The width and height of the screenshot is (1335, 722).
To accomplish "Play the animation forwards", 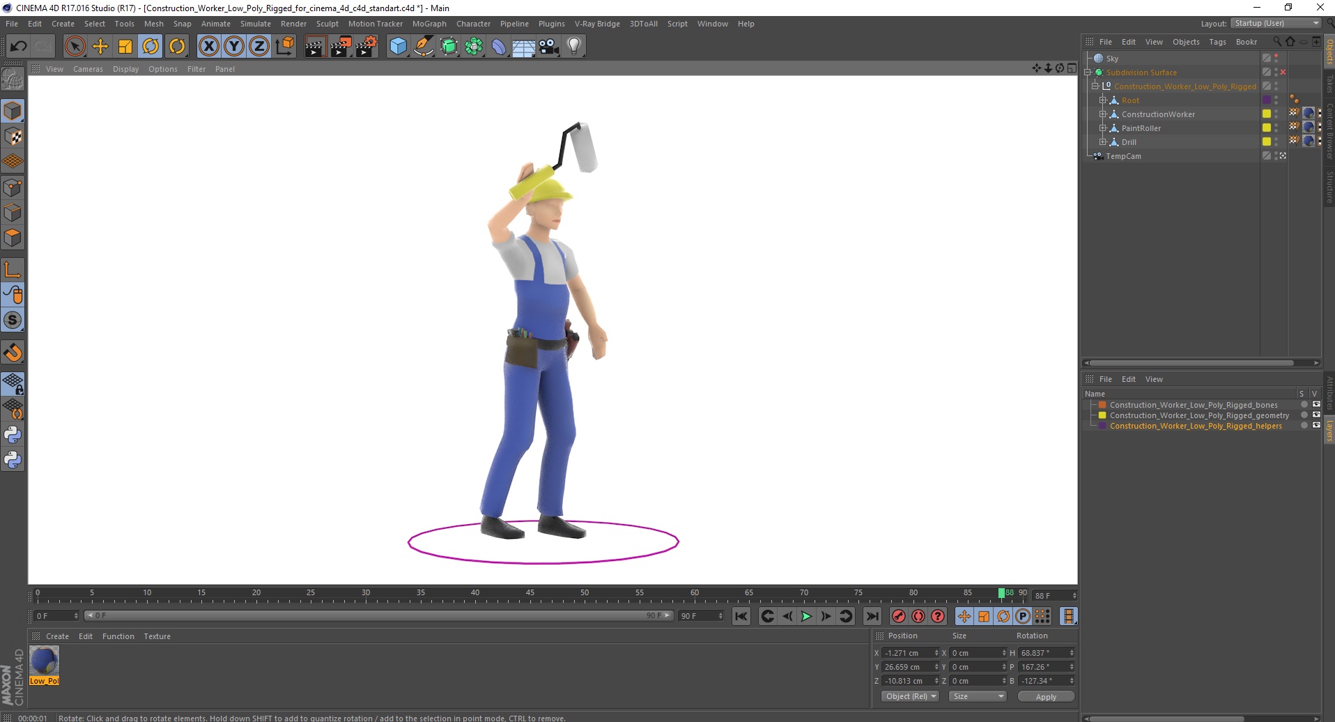I will (806, 616).
